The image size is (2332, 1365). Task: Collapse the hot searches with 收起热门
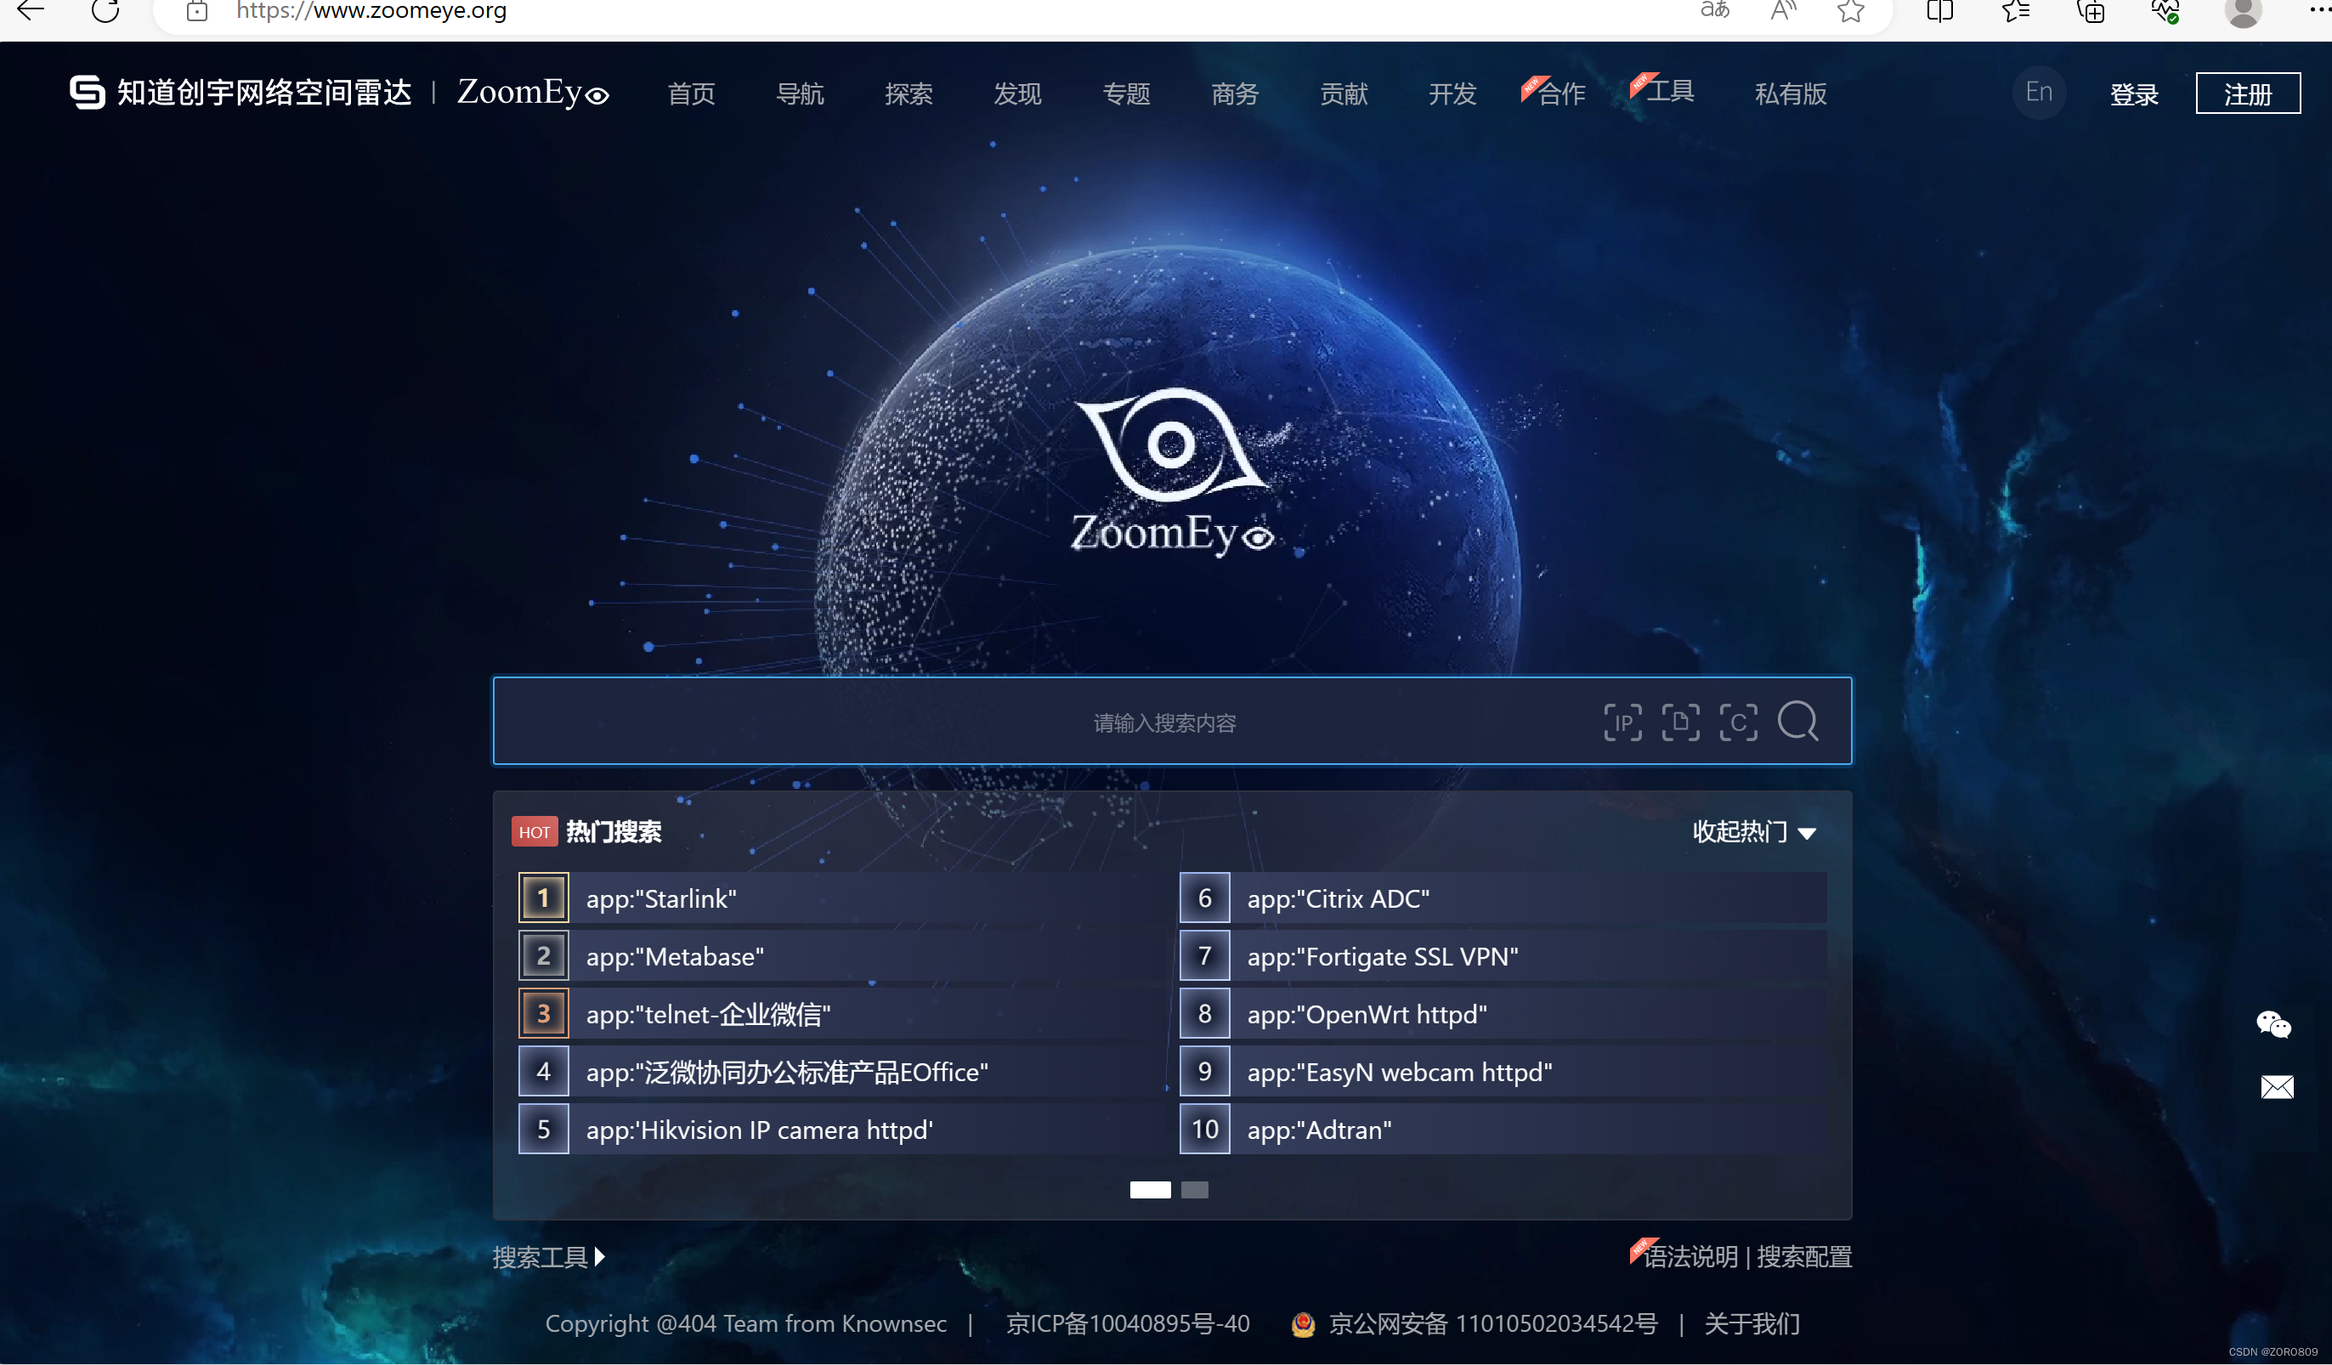tap(1740, 832)
